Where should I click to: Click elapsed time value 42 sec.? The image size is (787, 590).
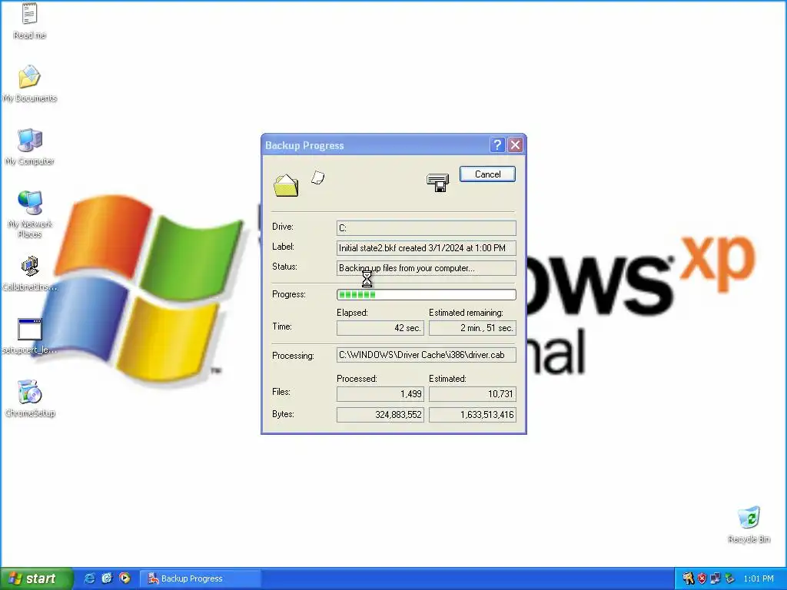tap(380, 328)
